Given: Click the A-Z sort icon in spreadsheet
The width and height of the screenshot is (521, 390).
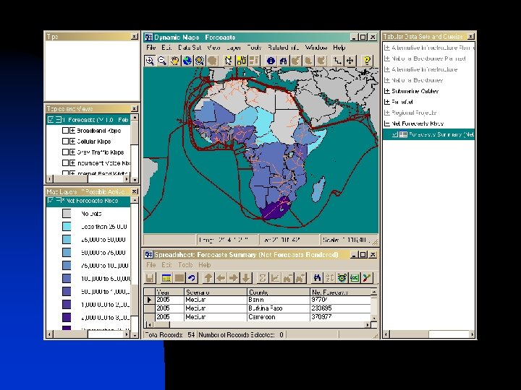Looking at the screenshot, I should tap(329, 278).
